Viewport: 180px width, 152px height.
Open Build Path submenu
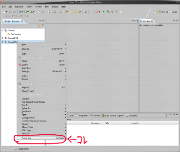pos(42,68)
